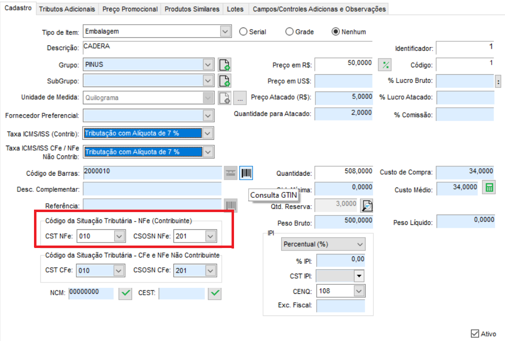Click the Quantidade field showing 508,0000
The height and width of the screenshot is (341, 505).
tap(343, 172)
